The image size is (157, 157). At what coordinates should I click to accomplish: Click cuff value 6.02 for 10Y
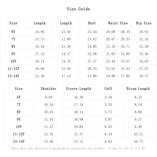point(108,127)
